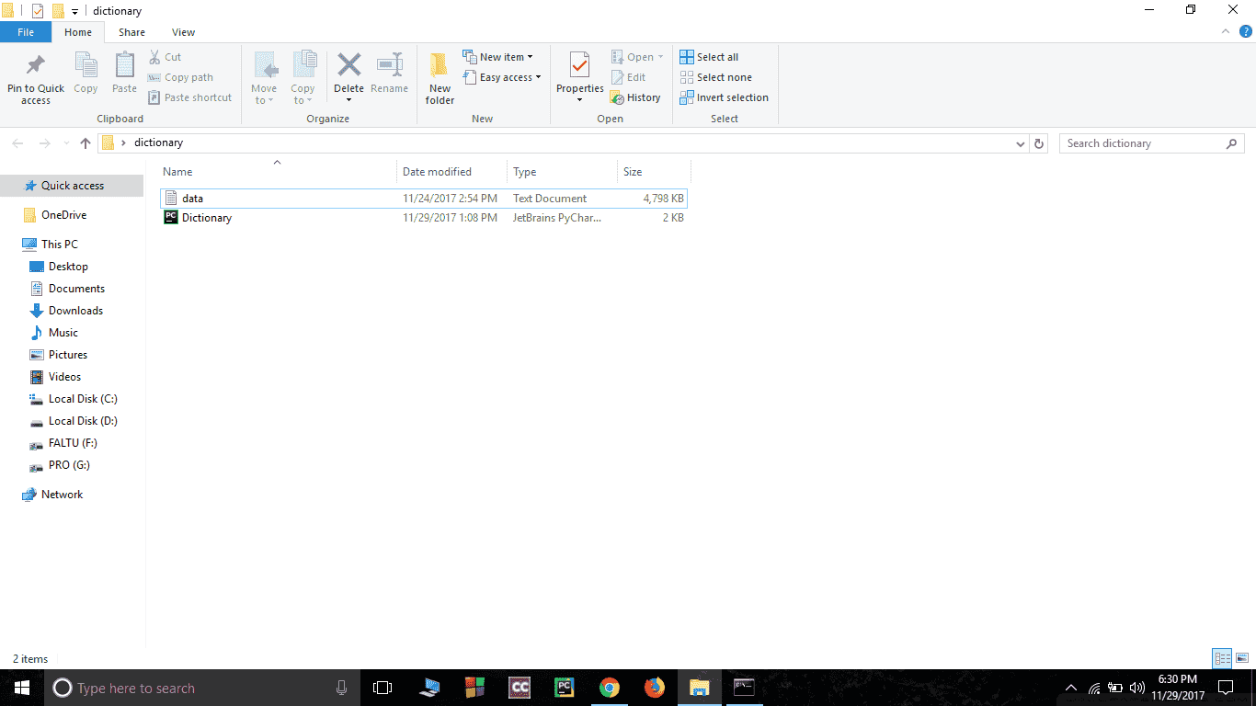Collapse the ribbon with chevron

click(x=1226, y=31)
